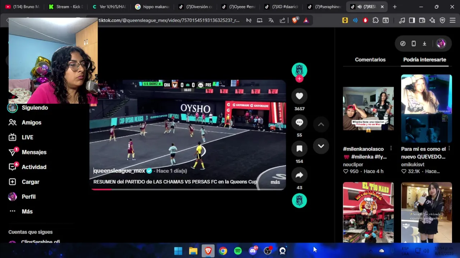
Task: Seek using the red video progress bar
Action: [x=188, y=189]
